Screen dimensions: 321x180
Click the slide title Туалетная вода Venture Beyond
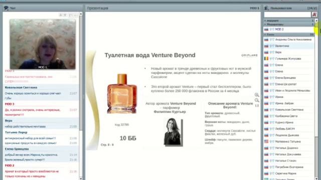(150, 55)
